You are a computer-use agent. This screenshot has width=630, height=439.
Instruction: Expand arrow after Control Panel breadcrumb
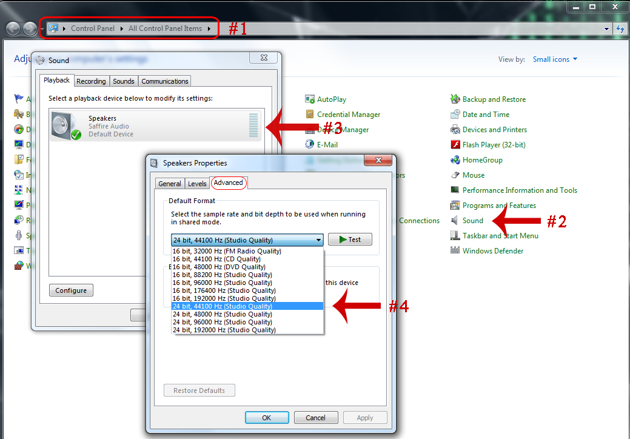tap(121, 28)
